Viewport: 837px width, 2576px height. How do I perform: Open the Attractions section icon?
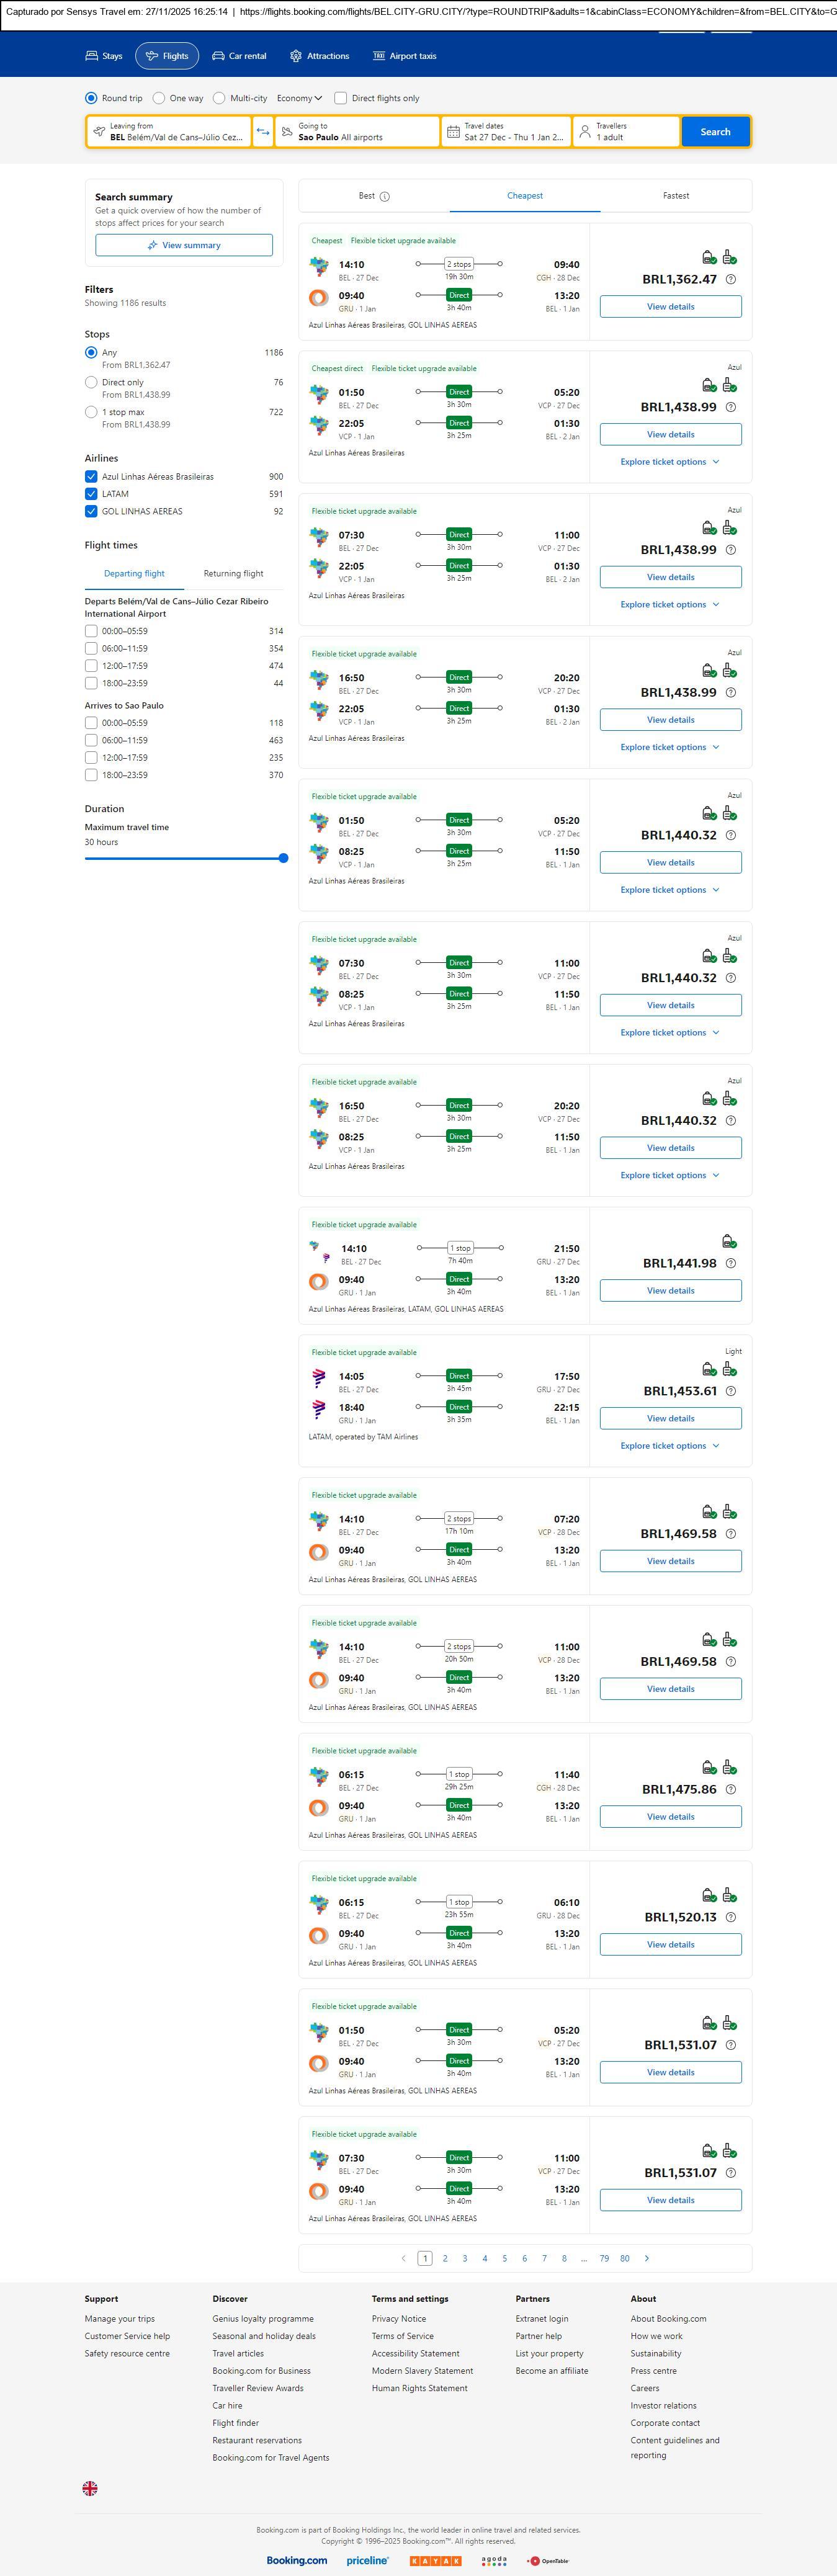[x=296, y=56]
